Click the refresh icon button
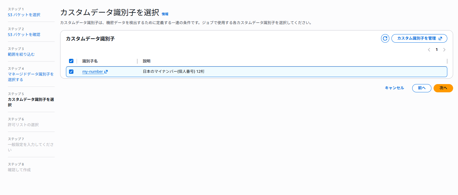 pyautogui.click(x=385, y=38)
